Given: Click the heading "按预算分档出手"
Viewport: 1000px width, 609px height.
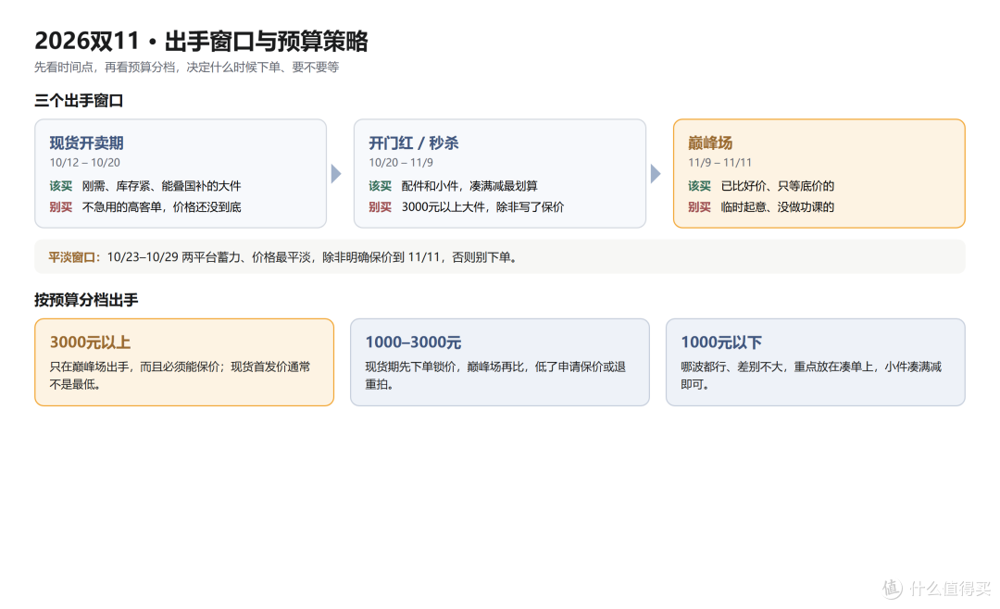Looking at the screenshot, I should [x=86, y=300].
